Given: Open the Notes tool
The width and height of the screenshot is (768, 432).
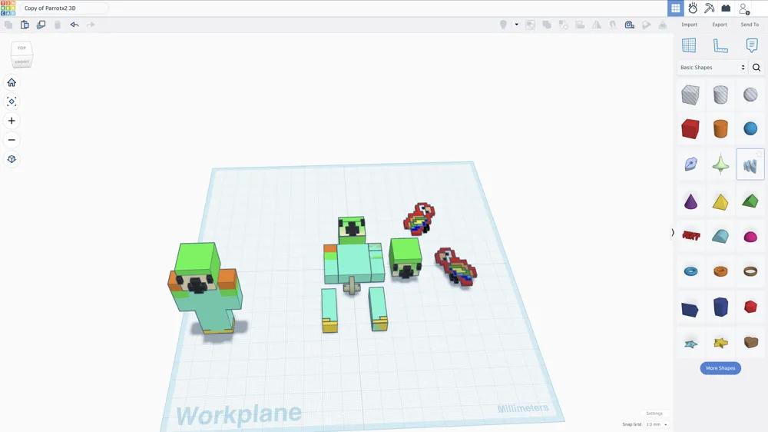Looking at the screenshot, I should click(x=752, y=45).
